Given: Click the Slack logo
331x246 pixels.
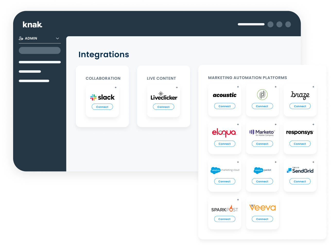Looking at the screenshot, I should (102, 97).
